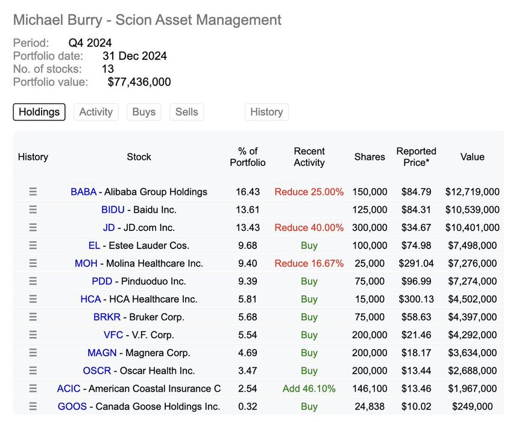This screenshot has height=422, width=513.
Task: Open the Buys tab
Action: pyautogui.click(x=143, y=112)
